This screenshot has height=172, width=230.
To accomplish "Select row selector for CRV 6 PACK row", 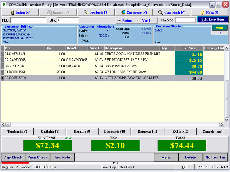I will 3,66.
